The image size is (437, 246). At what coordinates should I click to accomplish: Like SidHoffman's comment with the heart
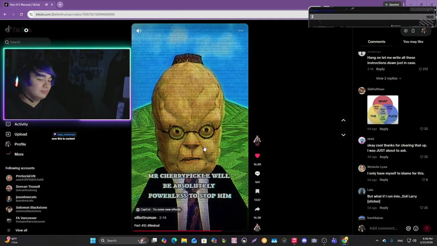coord(422,129)
